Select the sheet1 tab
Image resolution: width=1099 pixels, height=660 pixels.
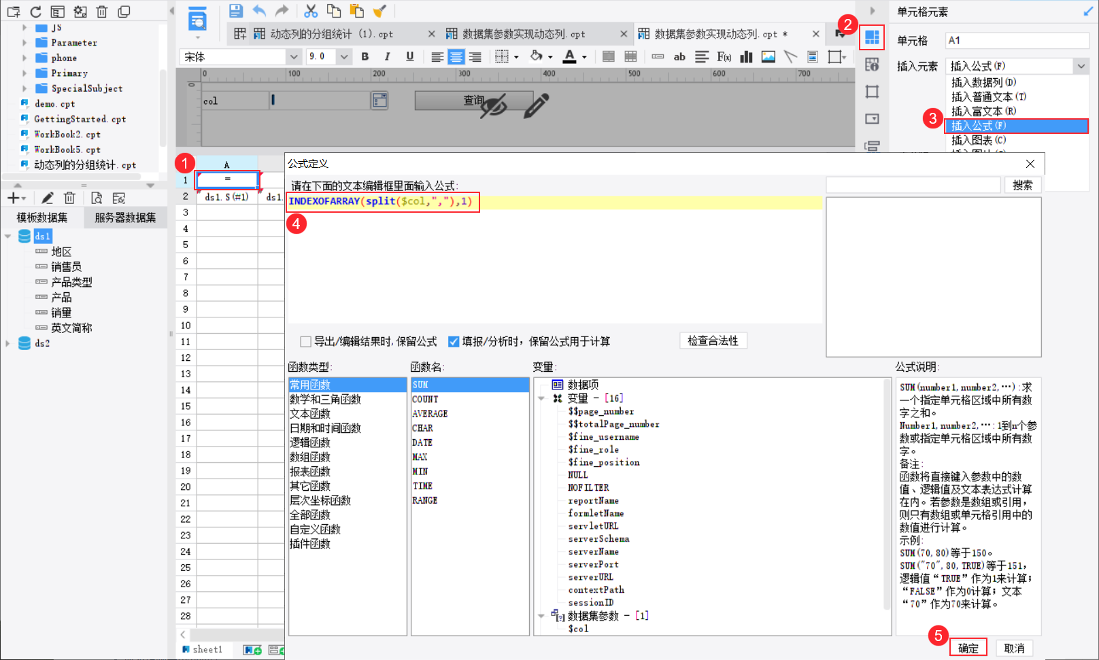click(x=202, y=649)
